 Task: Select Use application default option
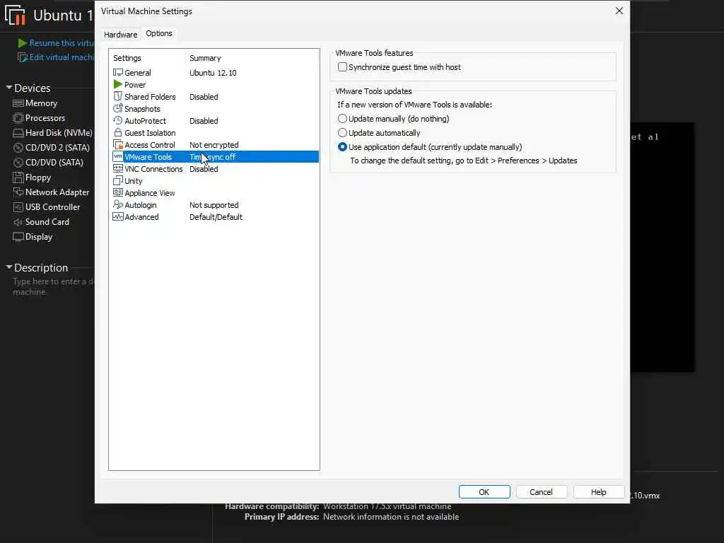pos(342,147)
